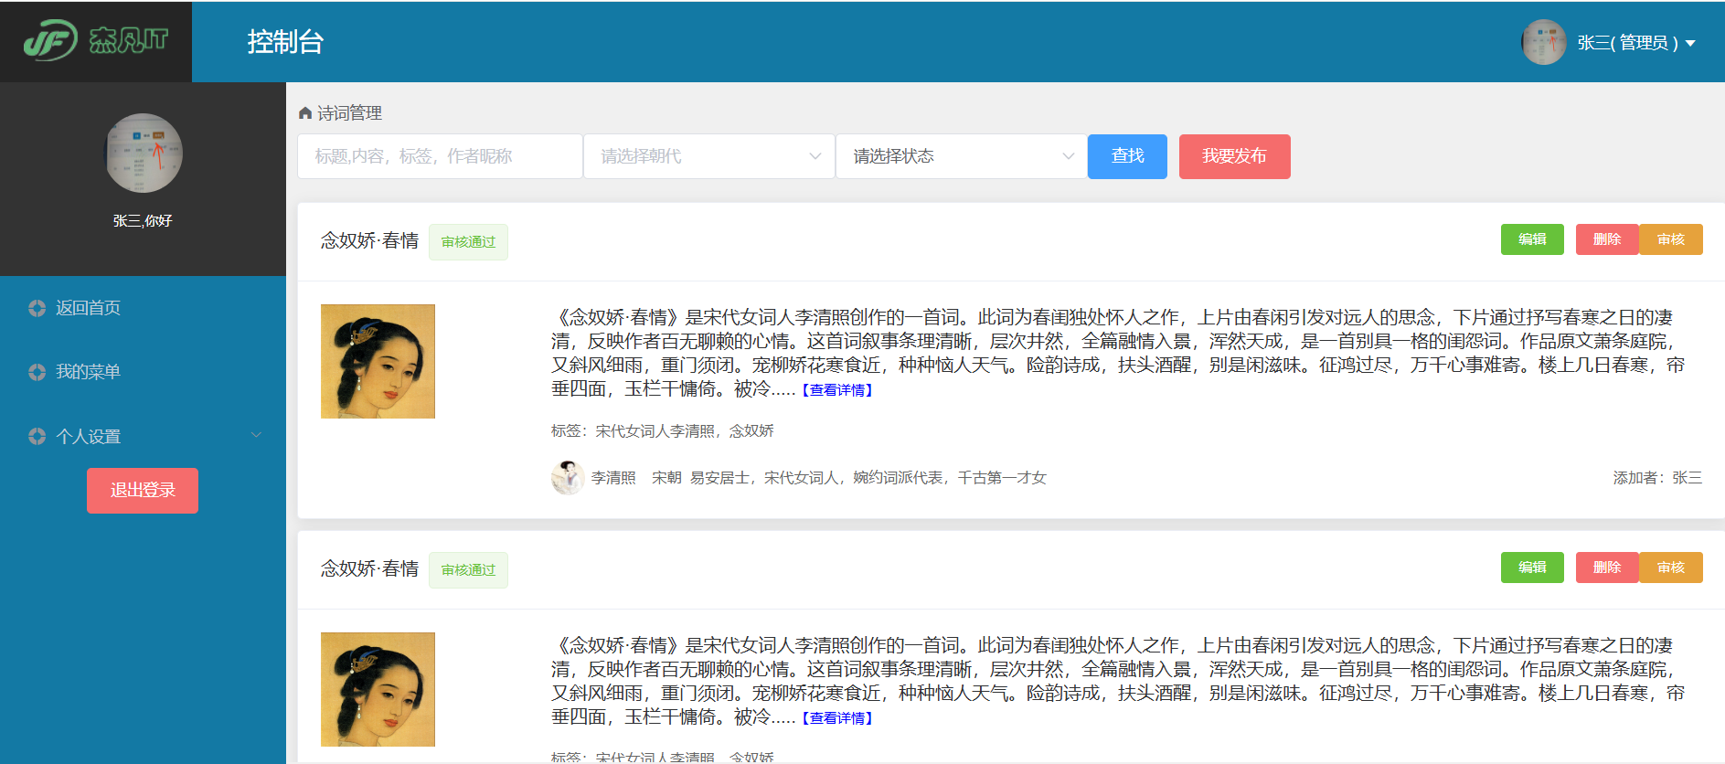Click 删除 on the first poem card
The height and width of the screenshot is (764, 1725).
pos(1607,239)
